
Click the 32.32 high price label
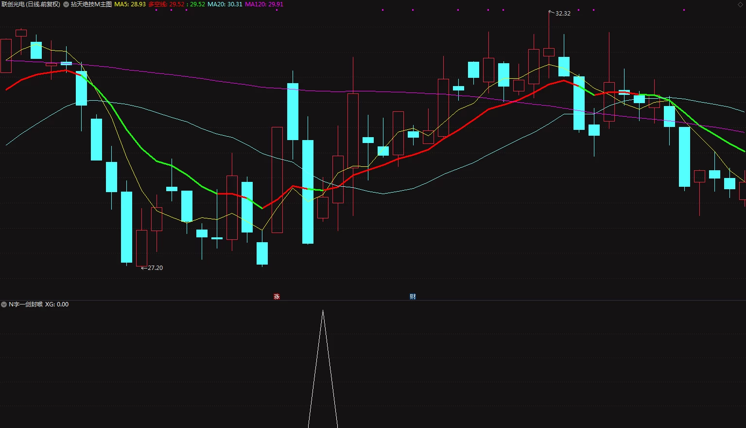pos(563,14)
